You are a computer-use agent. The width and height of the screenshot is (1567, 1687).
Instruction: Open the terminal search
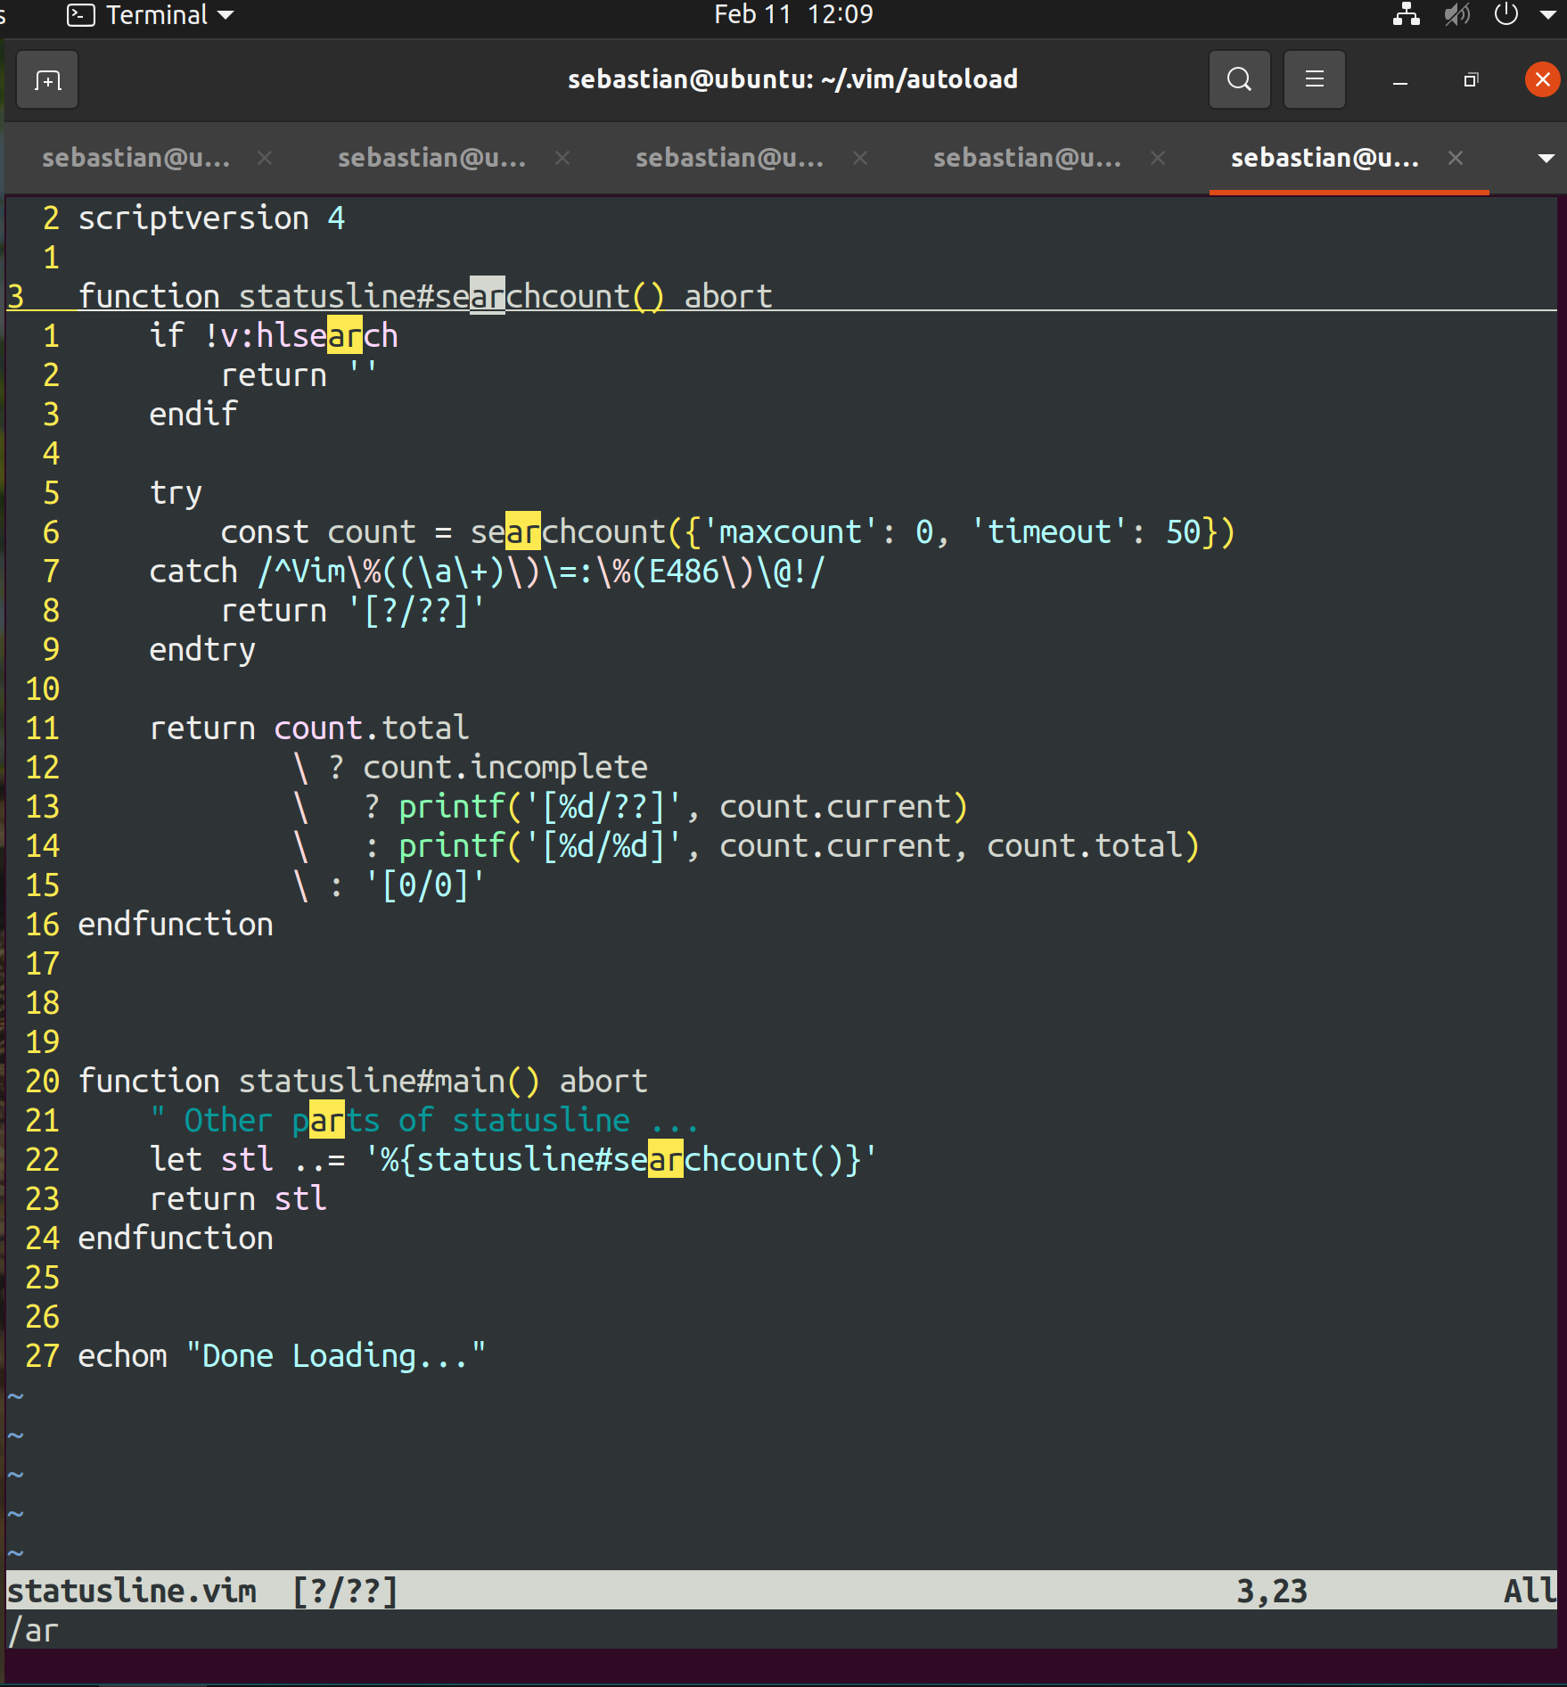coord(1239,80)
